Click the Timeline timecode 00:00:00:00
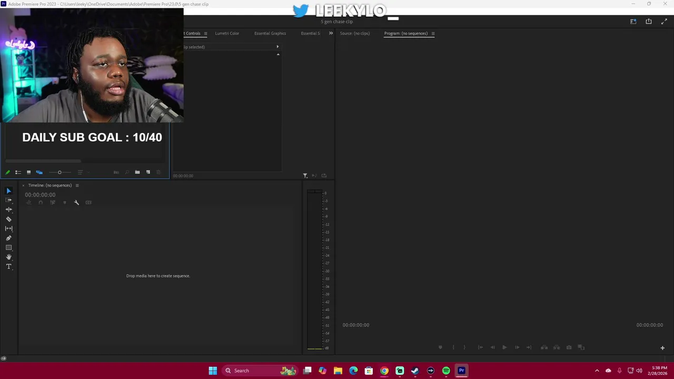This screenshot has height=379, width=674. 40,195
